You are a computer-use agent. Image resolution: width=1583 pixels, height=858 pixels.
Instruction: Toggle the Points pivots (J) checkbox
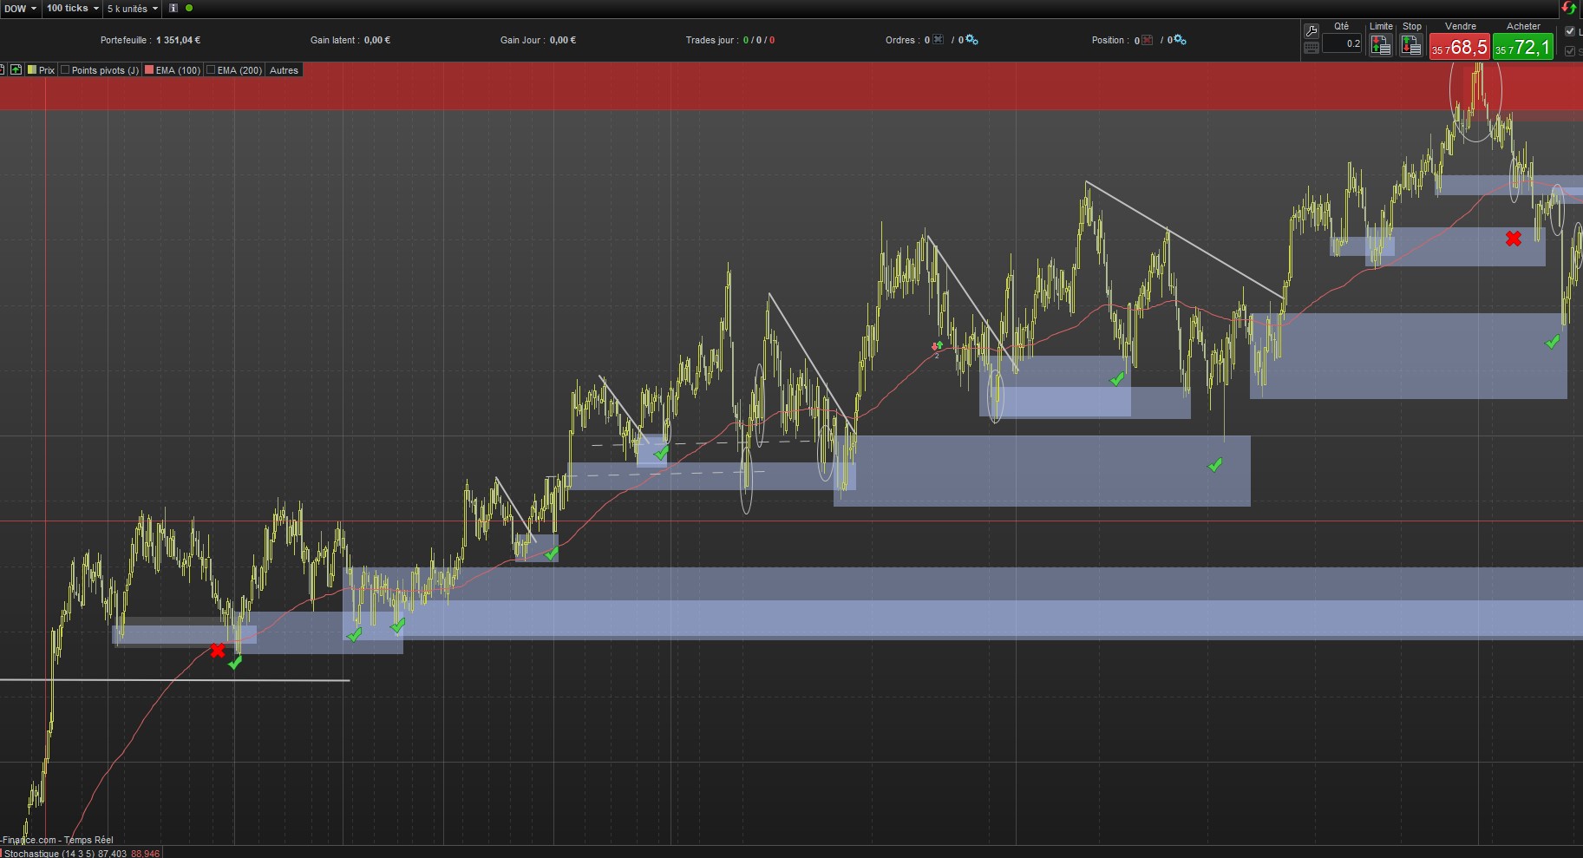(65, 70)
